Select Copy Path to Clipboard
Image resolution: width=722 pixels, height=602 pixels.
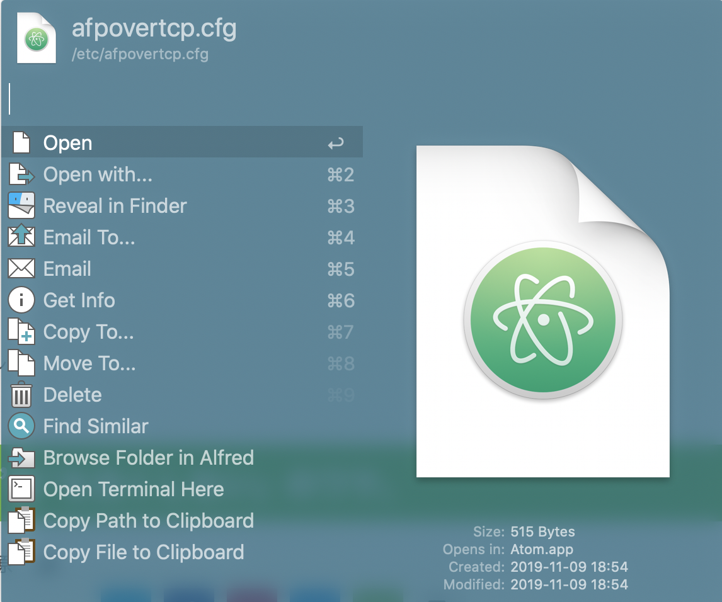pyautogui.click(x=182, y=520)
